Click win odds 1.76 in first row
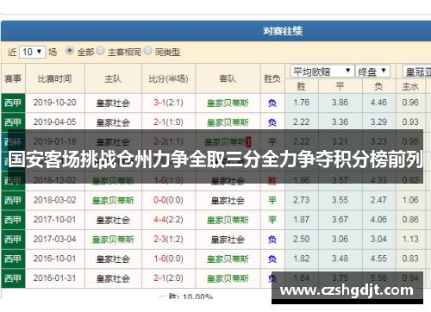 click(x=302, y=103)
